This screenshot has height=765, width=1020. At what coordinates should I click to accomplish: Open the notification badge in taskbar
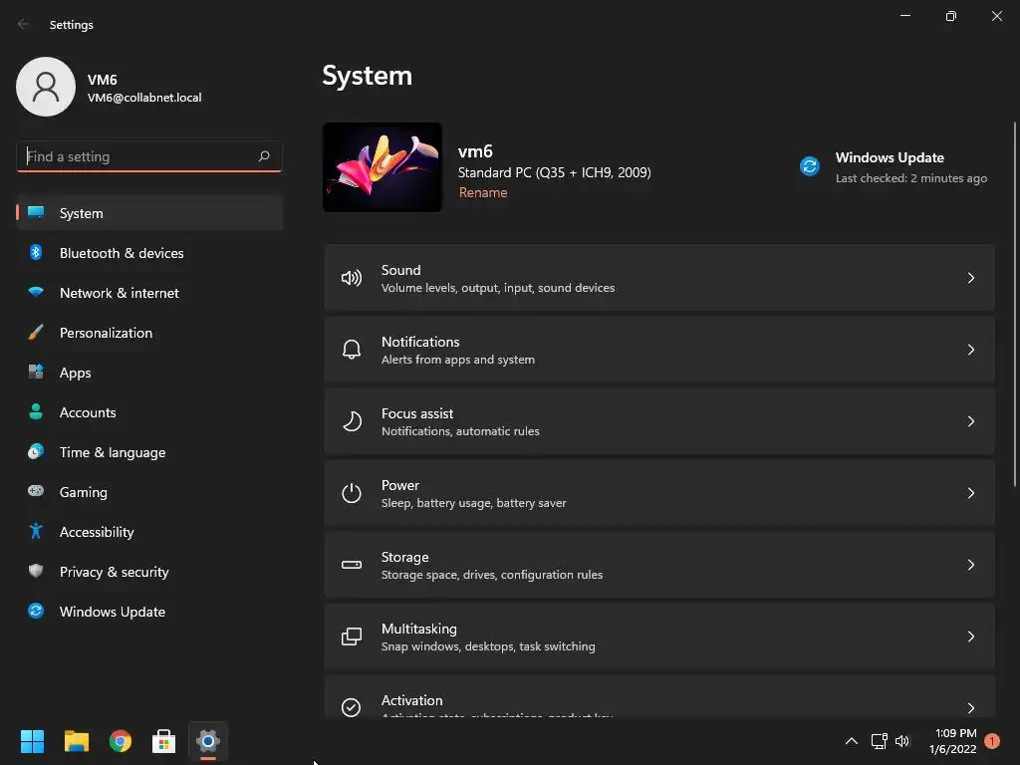[x=992, y=741]
